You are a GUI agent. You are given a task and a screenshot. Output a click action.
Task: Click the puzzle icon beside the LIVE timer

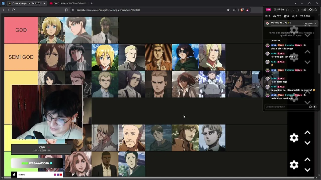pyautogui.click(x=288, y=10)
